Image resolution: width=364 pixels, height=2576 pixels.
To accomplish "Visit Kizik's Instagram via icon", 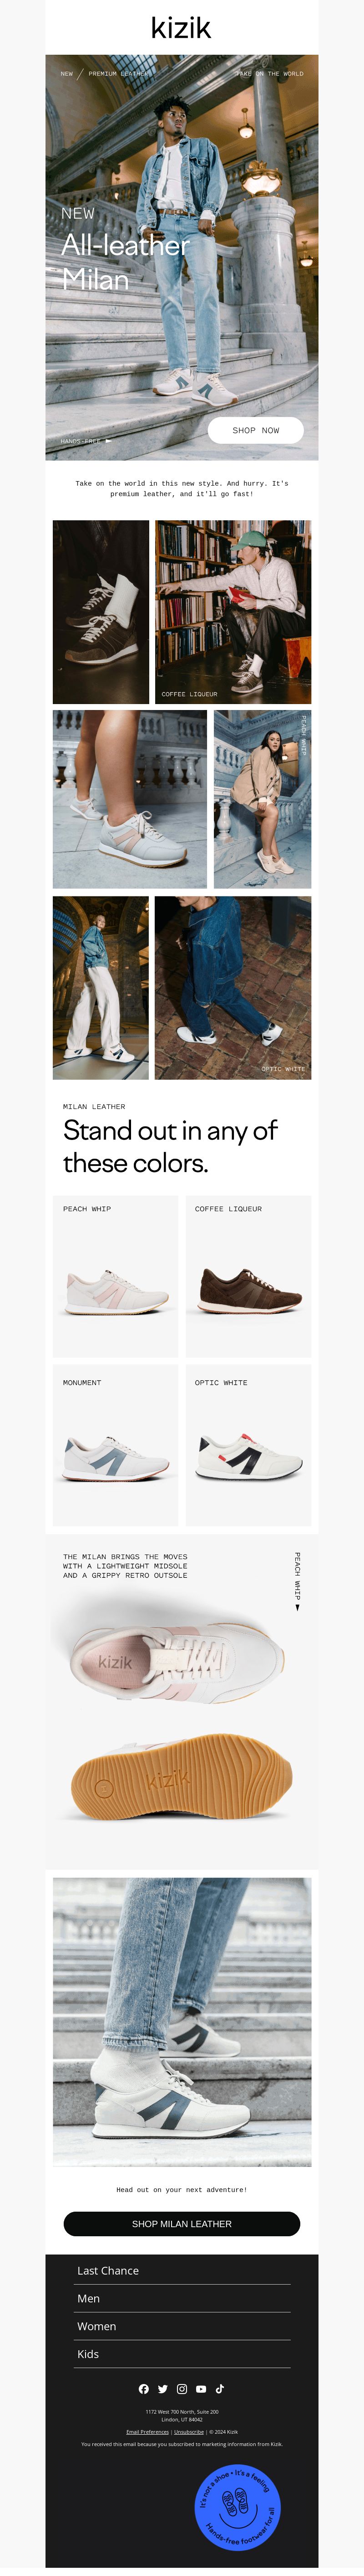I will coord(182,2389).
